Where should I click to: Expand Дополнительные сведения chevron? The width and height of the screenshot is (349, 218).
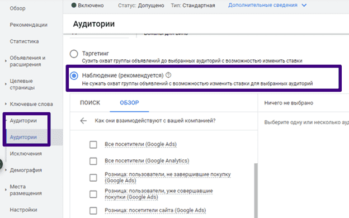[x=304, y=6]
